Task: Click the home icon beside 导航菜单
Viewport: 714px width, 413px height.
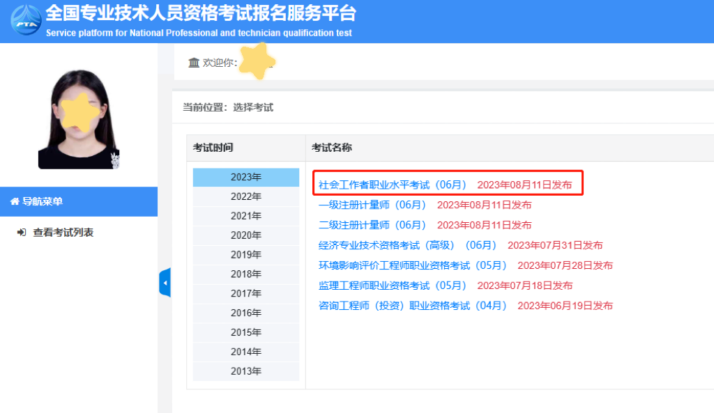Action: pyautogui.click(x=14, y=202)
